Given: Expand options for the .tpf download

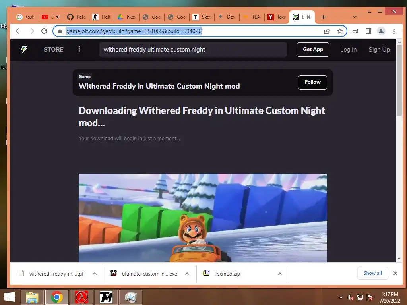Looking at the screenshot, I should click(95, 274).
